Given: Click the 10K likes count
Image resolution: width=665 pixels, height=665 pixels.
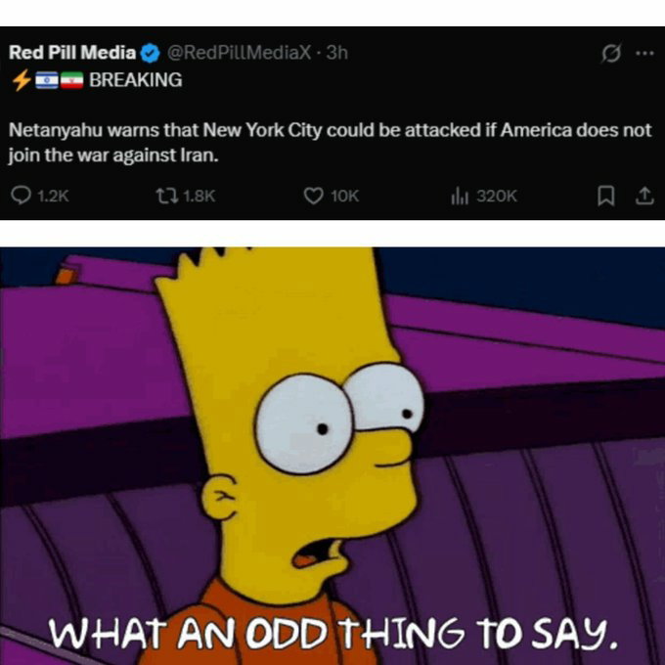Looking at the screenshot, I should click(x=345, y=196).
